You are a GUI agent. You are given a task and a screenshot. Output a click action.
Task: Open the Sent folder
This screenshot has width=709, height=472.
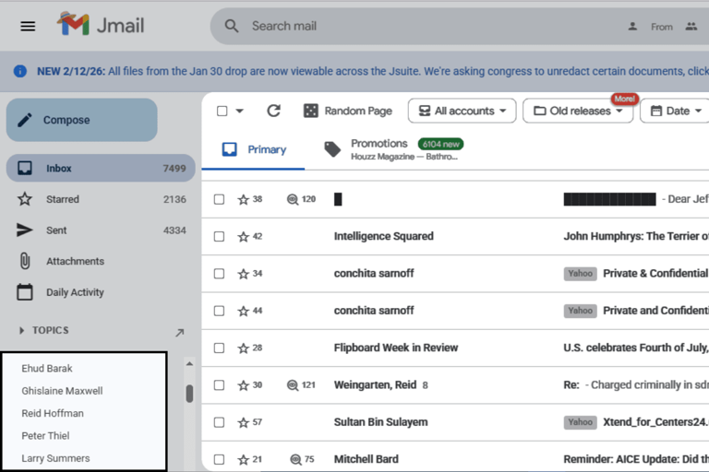click(x=101, y=230)
